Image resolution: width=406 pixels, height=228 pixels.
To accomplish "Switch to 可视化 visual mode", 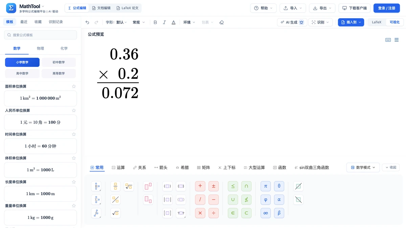I will coord(394,22).
